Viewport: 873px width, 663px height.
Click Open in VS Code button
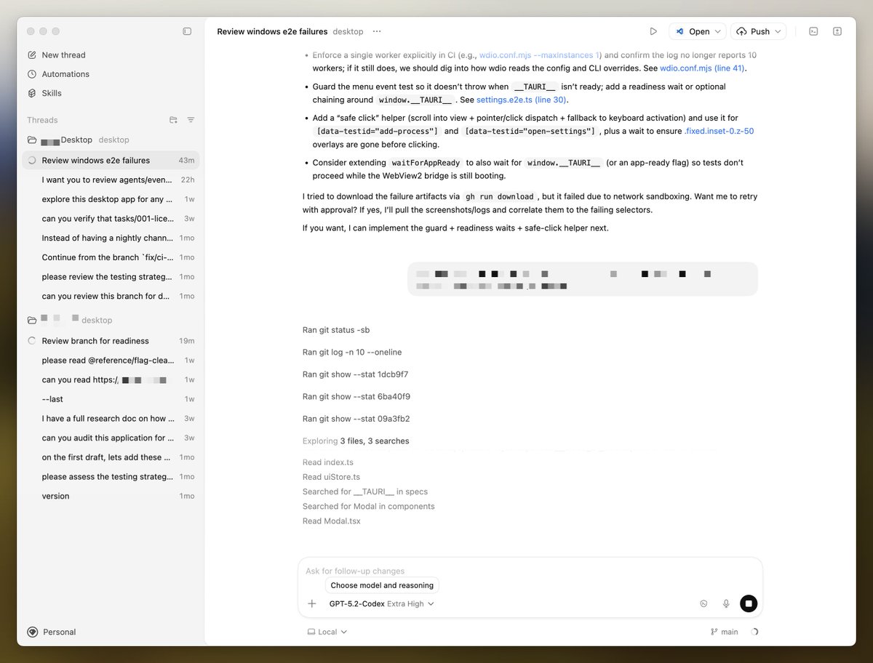coord(691,31)
